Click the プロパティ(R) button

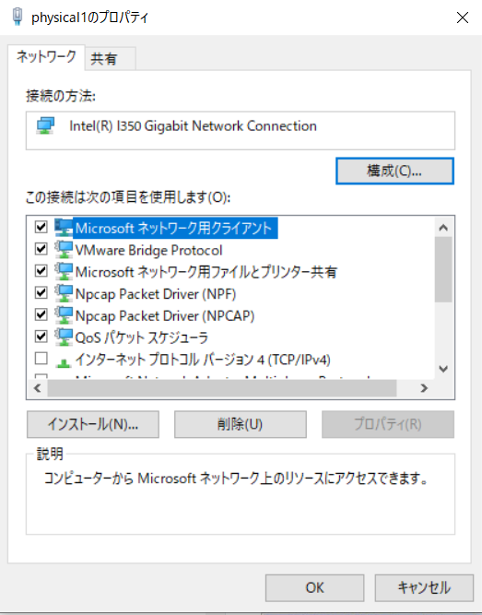pos(388,424)
